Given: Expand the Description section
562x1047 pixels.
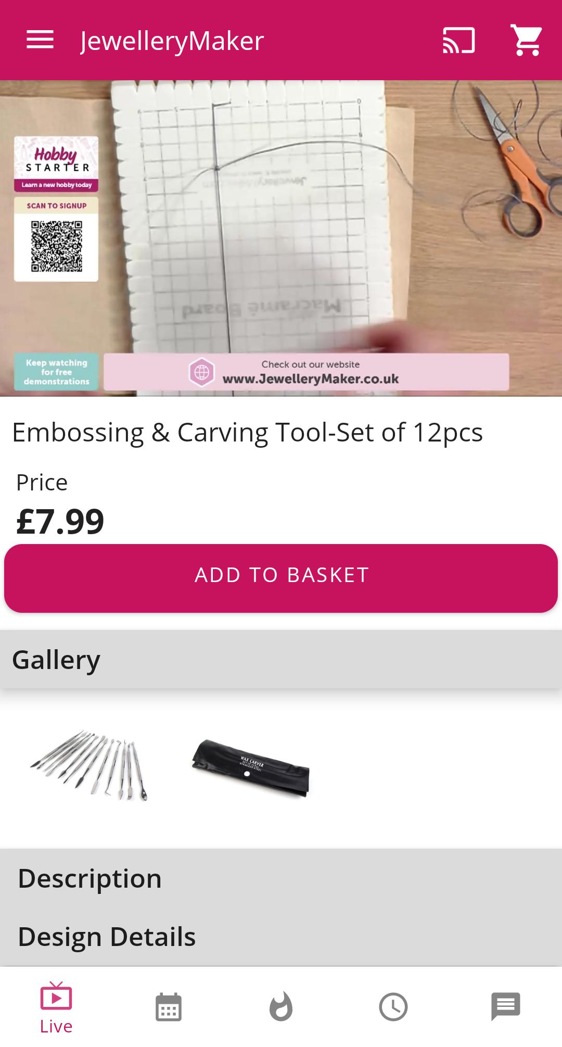Looking at the screenshot, I should point(281,878).
